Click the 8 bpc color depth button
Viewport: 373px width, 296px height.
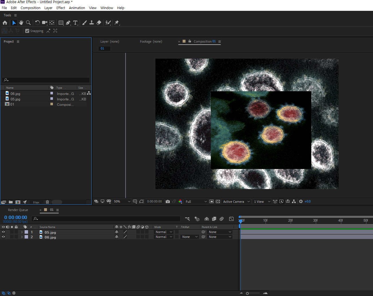(x=36, y=202)
